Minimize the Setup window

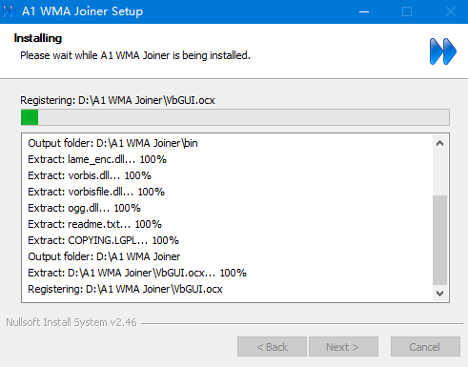(x=364, y=11)
